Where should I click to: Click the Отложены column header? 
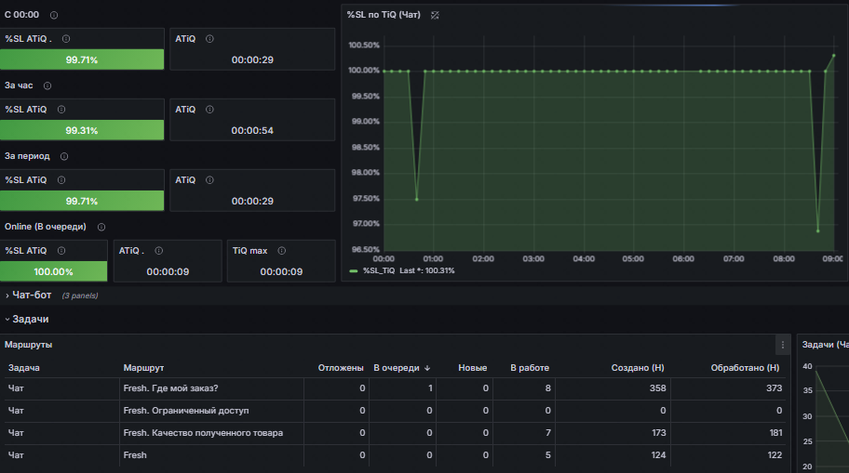point(341,368)
